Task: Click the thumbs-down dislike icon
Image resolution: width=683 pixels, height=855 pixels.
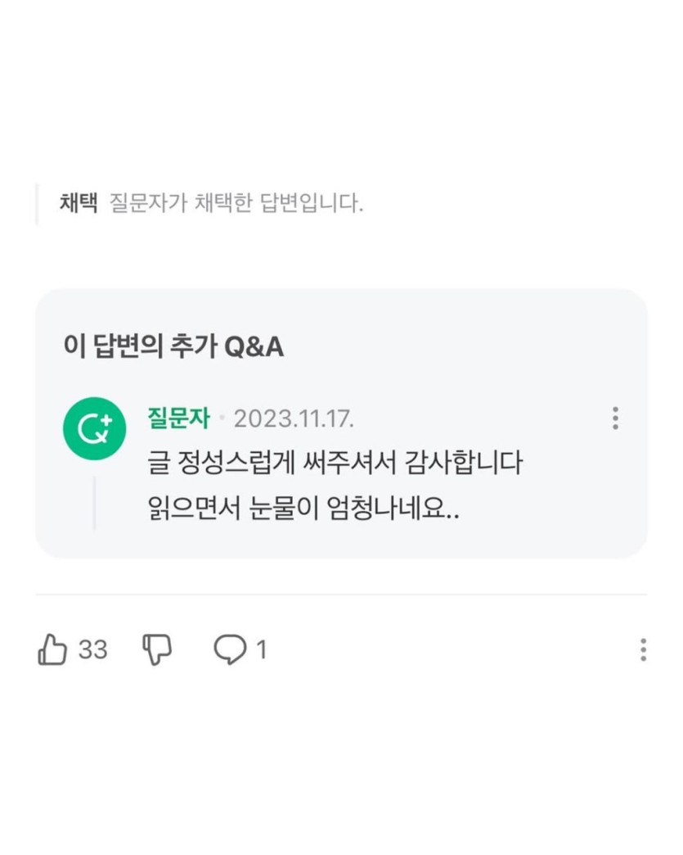Action: click(157, 650)
